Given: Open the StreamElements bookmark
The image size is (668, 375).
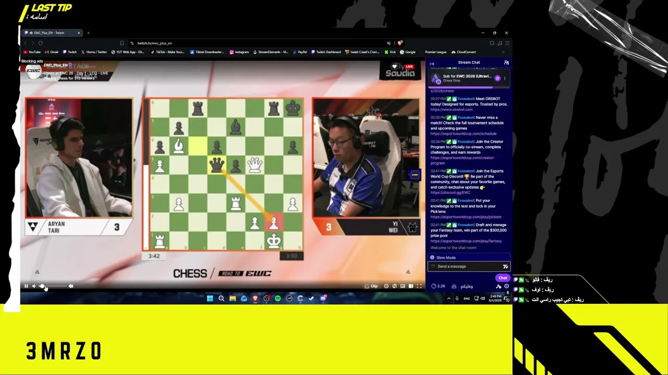Looking at the screenshot, I should point(270,52).
